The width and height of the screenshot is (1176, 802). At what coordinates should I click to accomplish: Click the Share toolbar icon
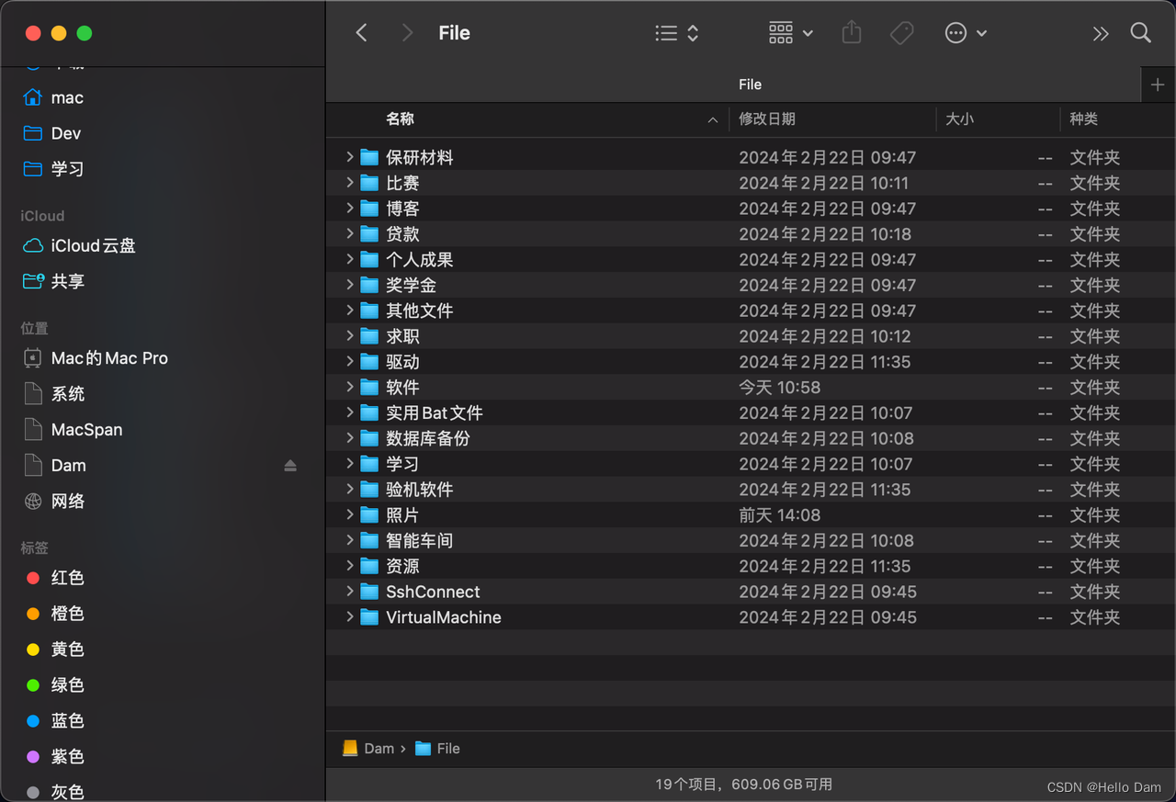(852, 33)
